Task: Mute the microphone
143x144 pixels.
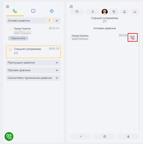Action: (x=128, y=136)
